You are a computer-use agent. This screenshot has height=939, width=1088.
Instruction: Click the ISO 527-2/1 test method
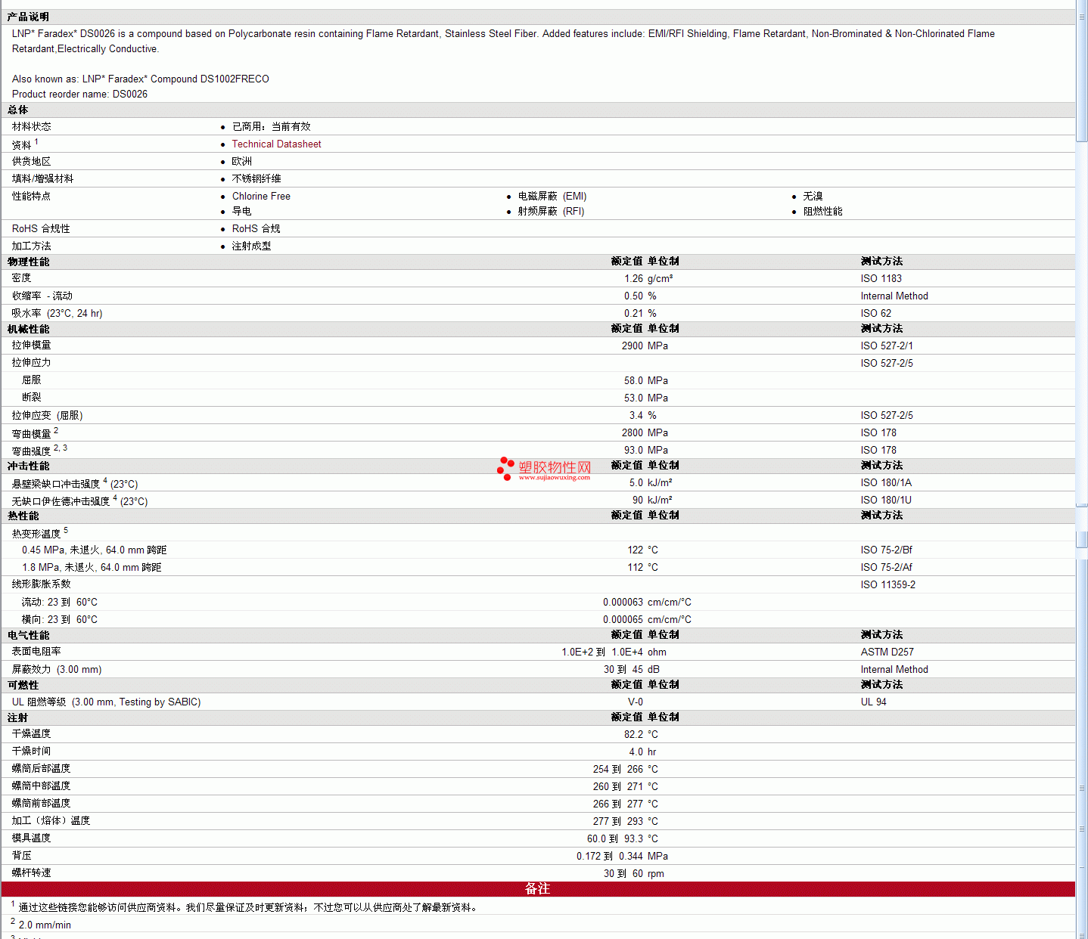[887, 346]
